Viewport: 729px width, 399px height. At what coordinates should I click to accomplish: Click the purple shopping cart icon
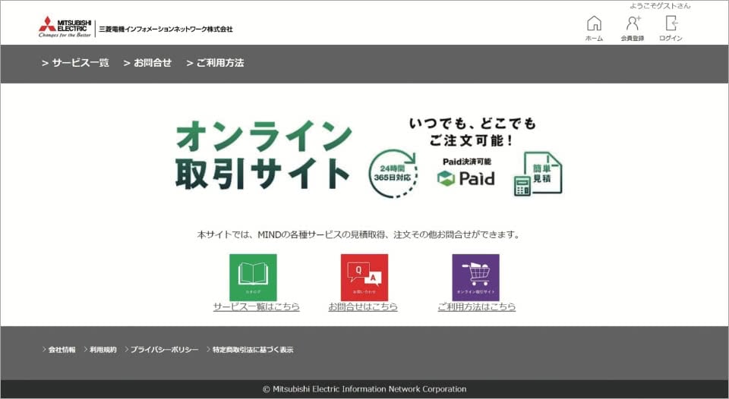(475, 277)
